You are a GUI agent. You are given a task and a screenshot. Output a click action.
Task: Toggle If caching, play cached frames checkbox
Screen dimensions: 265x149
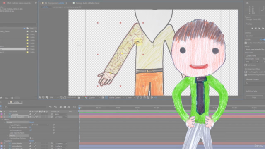[x=246, y=72]
